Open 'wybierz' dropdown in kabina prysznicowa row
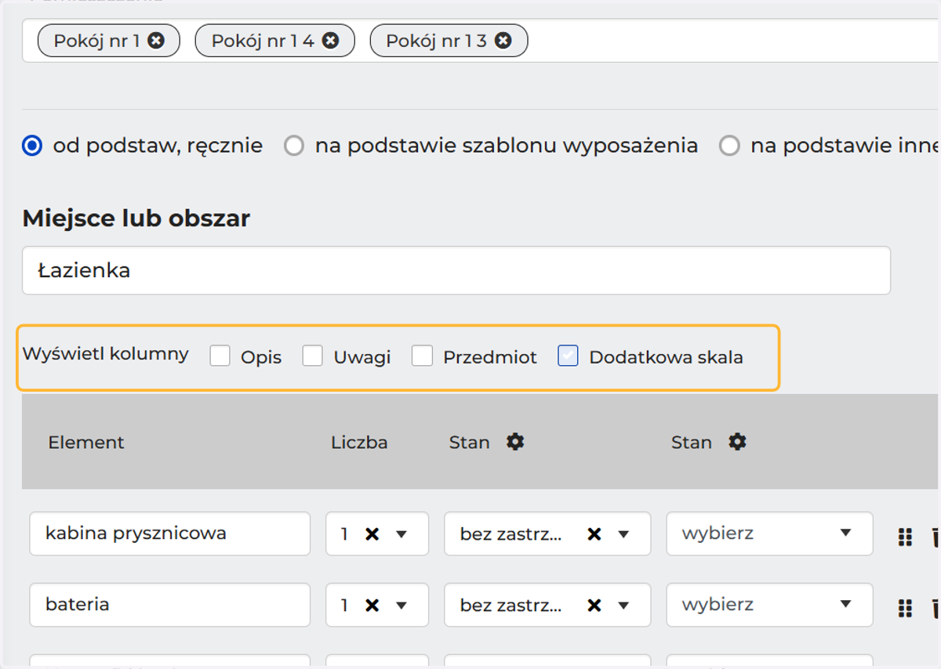941x669 pixels. (769, 533)
